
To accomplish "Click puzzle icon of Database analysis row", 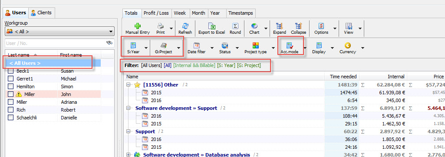I will 137,154.
